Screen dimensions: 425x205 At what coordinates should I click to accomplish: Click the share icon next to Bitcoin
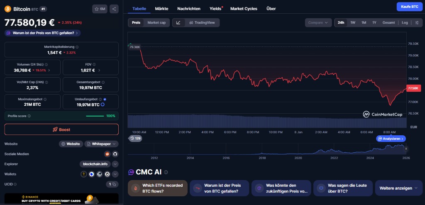pyautogui.click(x=114, y=9)
